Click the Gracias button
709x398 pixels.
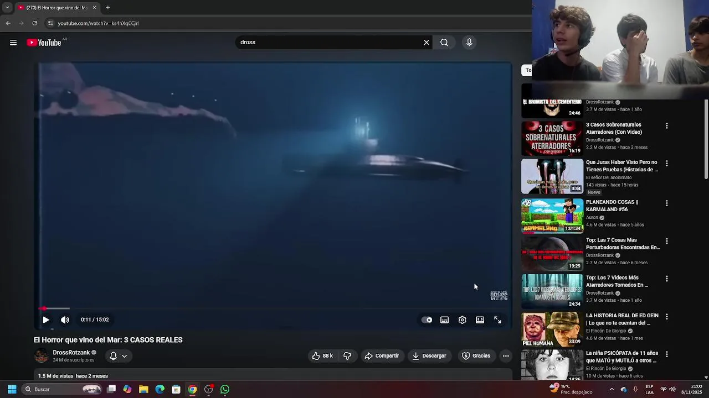476,356
